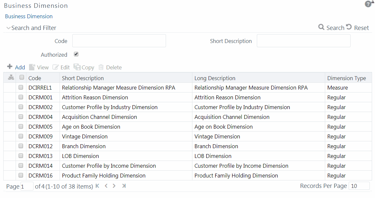This screenshot has width=375, height=198.
Task: Open the Business Dimension breadcrumb link
Action: [29, 16]
